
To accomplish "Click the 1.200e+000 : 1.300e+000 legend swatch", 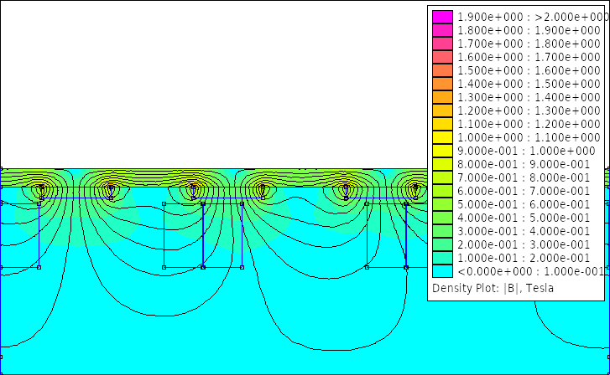I will (x=442, y=110).
